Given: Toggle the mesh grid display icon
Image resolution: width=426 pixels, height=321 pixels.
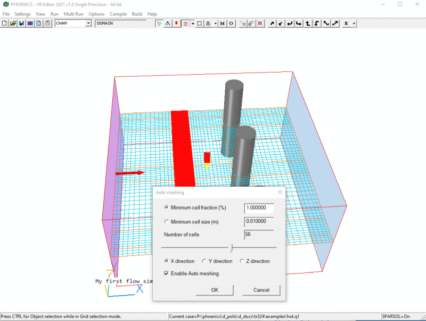Looking at the screenshot, I should [184, 23].
